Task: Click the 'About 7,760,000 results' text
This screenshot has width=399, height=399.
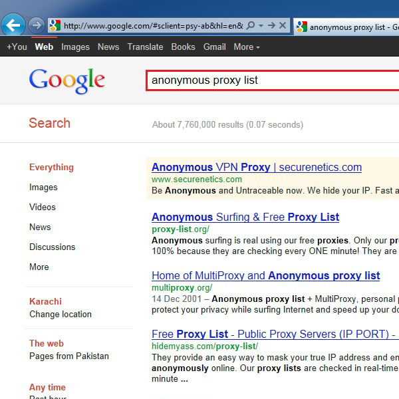Action: (x=227, y=125)
